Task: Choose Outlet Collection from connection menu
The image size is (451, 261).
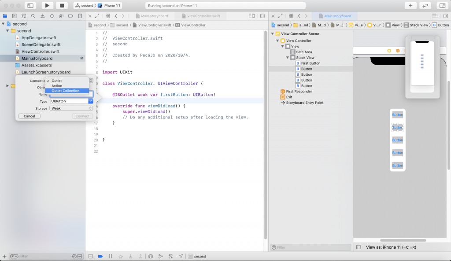Action: click(66, 91)
